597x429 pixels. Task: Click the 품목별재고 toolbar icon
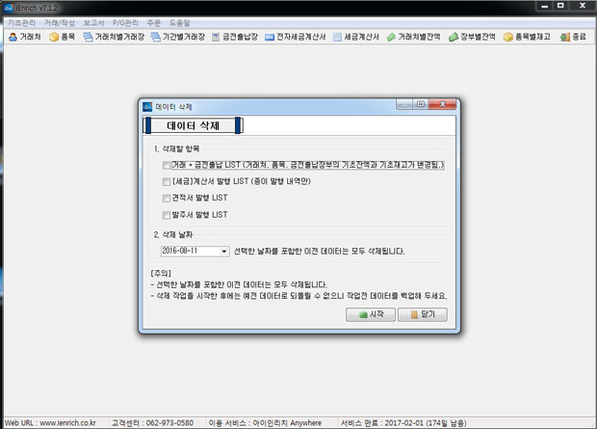tap(529, 37)
